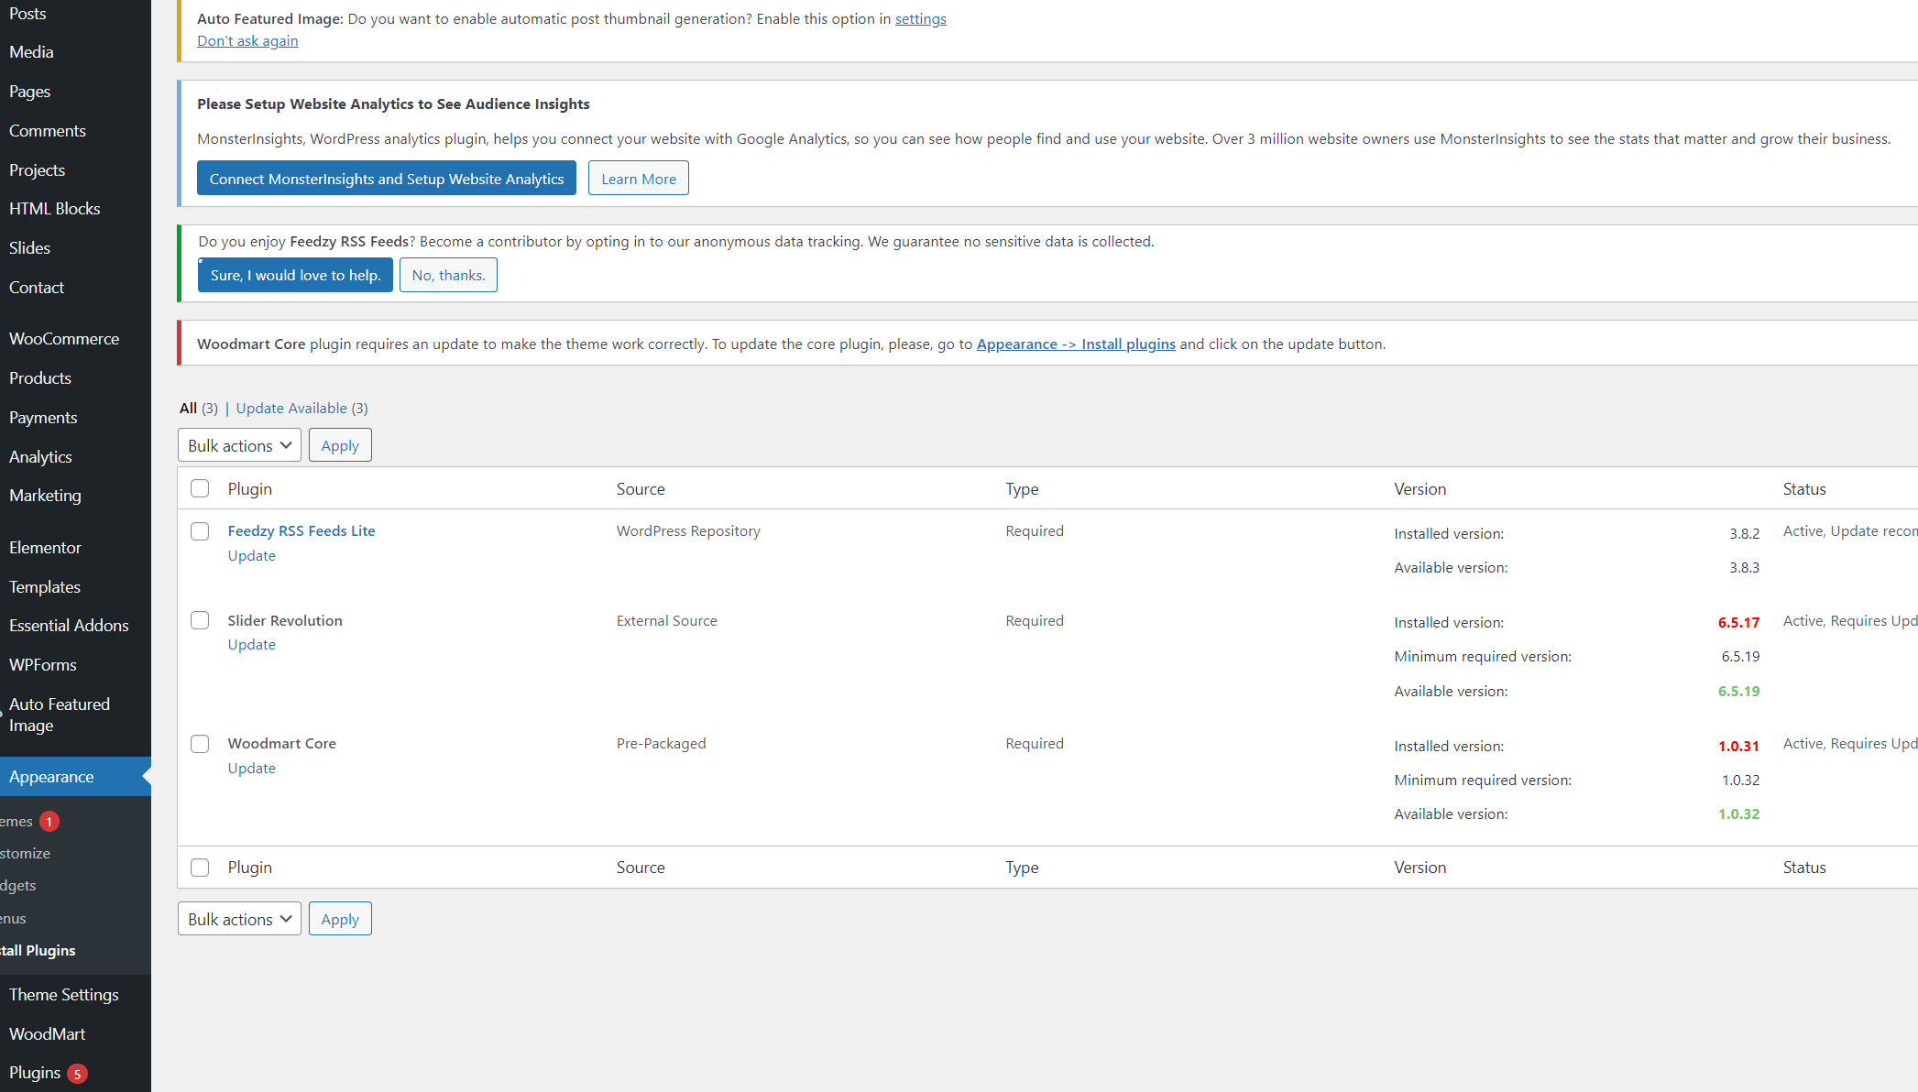The height and width of the screenshot is (1092, 1918).
Task: Click the Themes update notification badge
Action: tap(49, 822)
